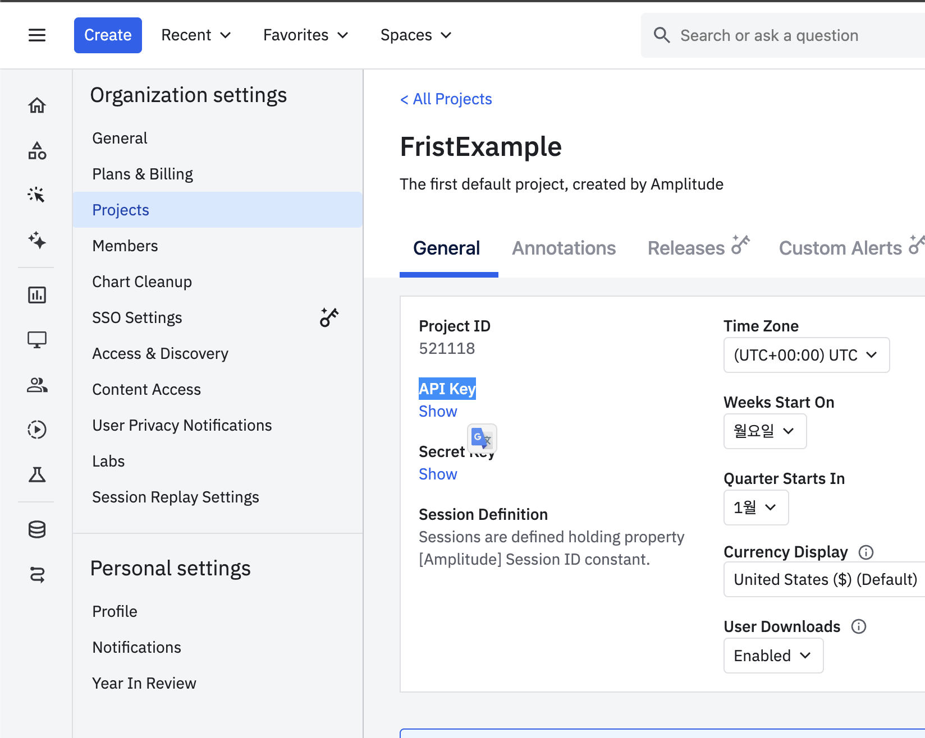Open the Currency Display dropdown

825,579
